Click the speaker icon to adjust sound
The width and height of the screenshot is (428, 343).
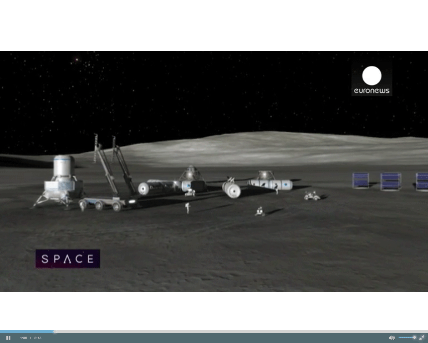click(x=392, y=338)
